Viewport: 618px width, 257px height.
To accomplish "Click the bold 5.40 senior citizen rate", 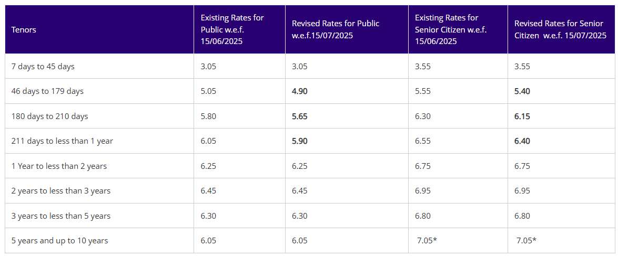I will pyautogui.click(x=522, y=91).
